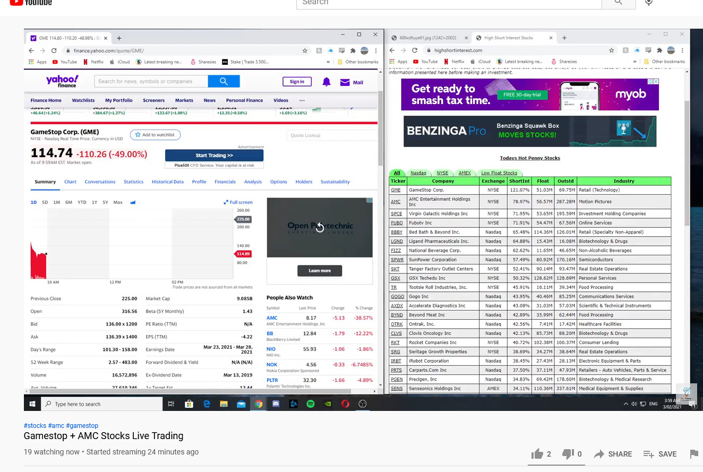The height and width of the screenshot is (472, 703).
Task: Click the blue Yahoo Finance search magnifier button
Action: click(x=224, y=81)
